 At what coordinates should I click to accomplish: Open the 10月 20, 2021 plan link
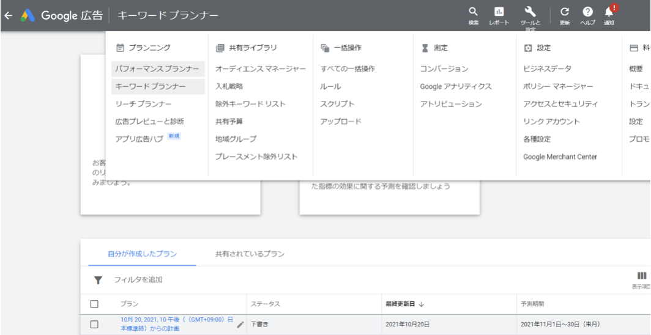click(x=177, y=324)
